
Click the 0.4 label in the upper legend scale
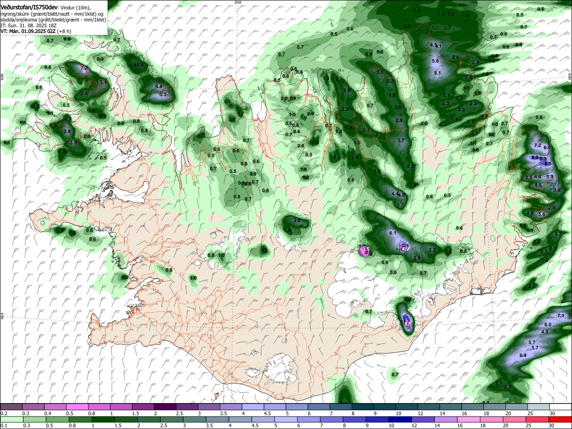48,413
